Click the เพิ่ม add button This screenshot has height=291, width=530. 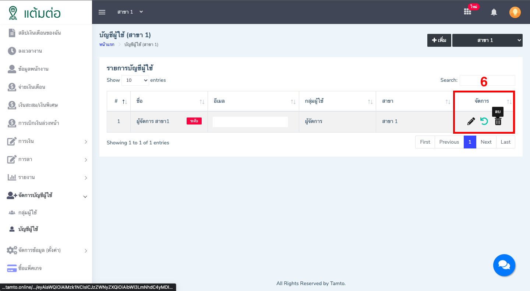(439, 40)
